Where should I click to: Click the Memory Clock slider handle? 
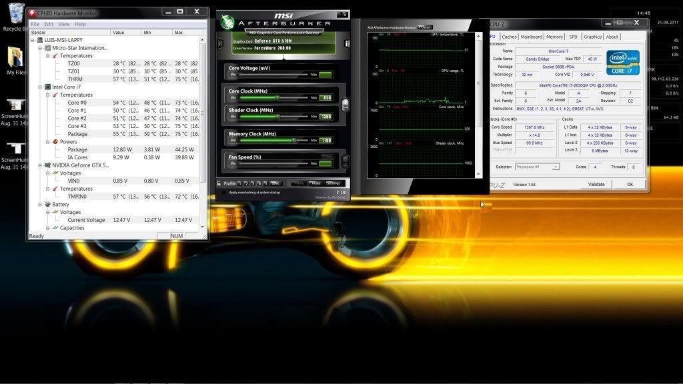pyautogui.click(x=294, y=140)
